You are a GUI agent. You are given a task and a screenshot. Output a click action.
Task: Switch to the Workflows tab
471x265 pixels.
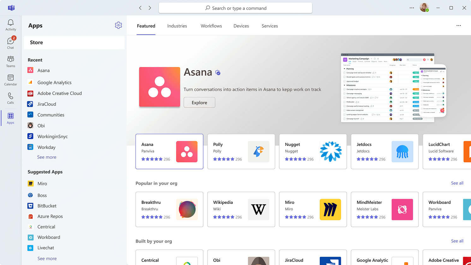point(211,26)
